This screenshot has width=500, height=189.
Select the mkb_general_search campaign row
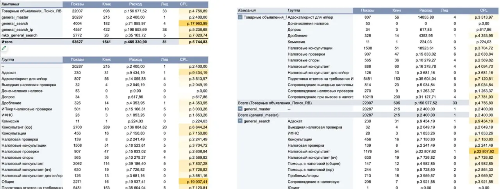(104, 35)
